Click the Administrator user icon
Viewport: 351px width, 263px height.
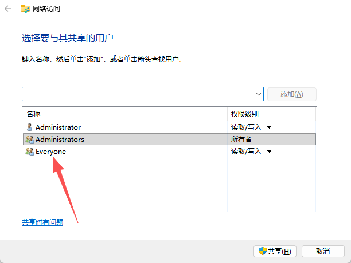[x=29, y=127]
